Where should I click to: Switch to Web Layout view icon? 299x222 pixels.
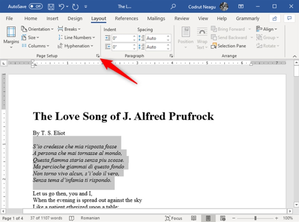coord(223,218)
